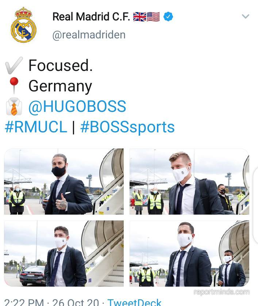Click the red location pin emoji
The width and height of the screenshot is (258, 306).
point(14,86)
